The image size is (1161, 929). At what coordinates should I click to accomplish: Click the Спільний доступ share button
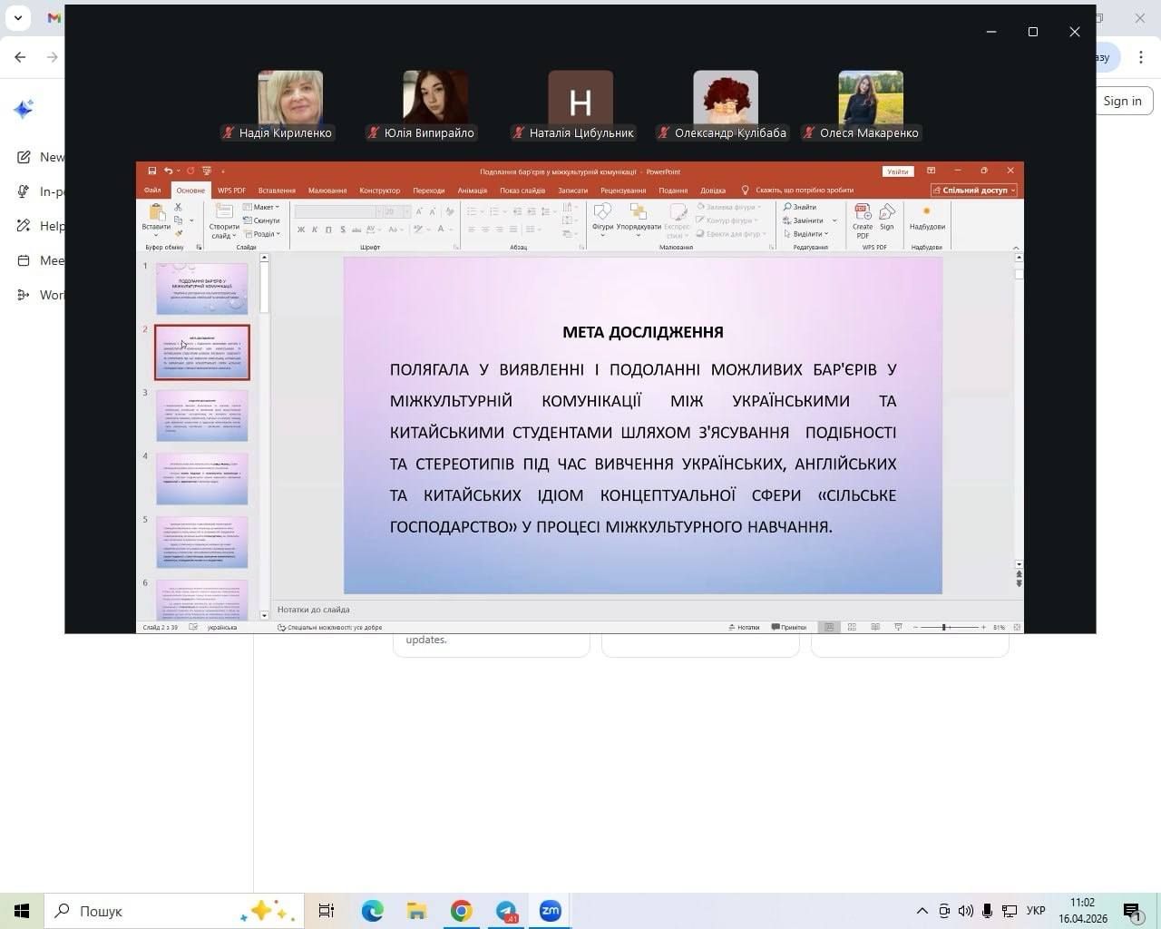(x=974, y=191)
